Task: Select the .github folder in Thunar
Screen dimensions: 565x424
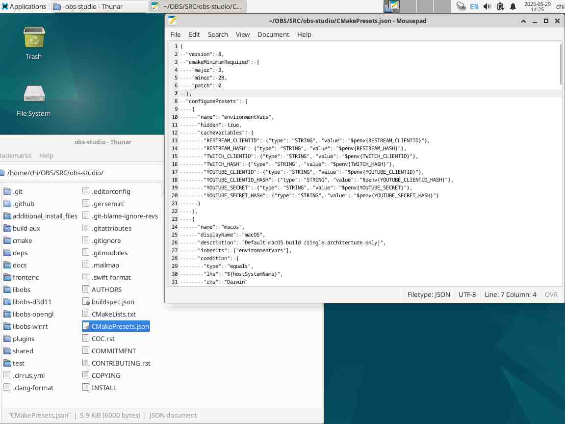Action: click(x=19, y=204)
